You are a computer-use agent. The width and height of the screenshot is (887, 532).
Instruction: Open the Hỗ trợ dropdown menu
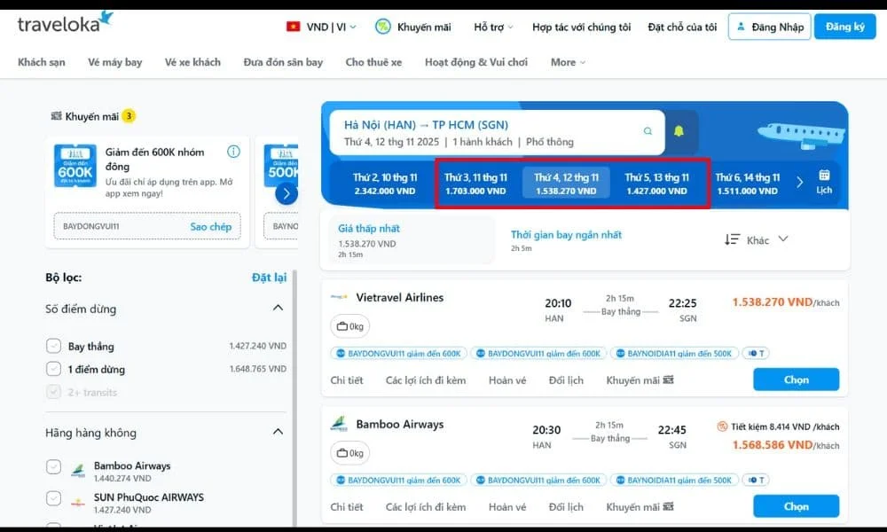pyautogui.click(x=491, y=27)
